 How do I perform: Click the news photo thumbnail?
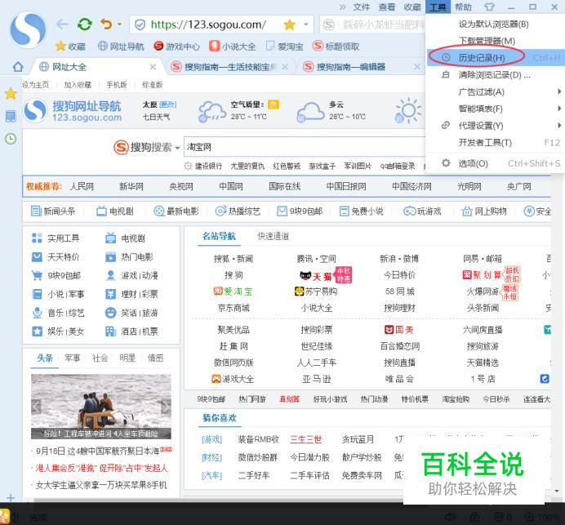point(101,407)
